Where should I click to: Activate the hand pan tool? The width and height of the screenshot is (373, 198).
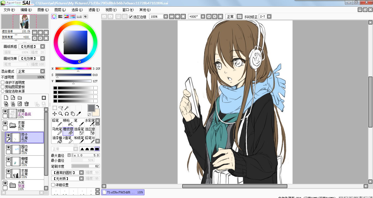[73, 114]
